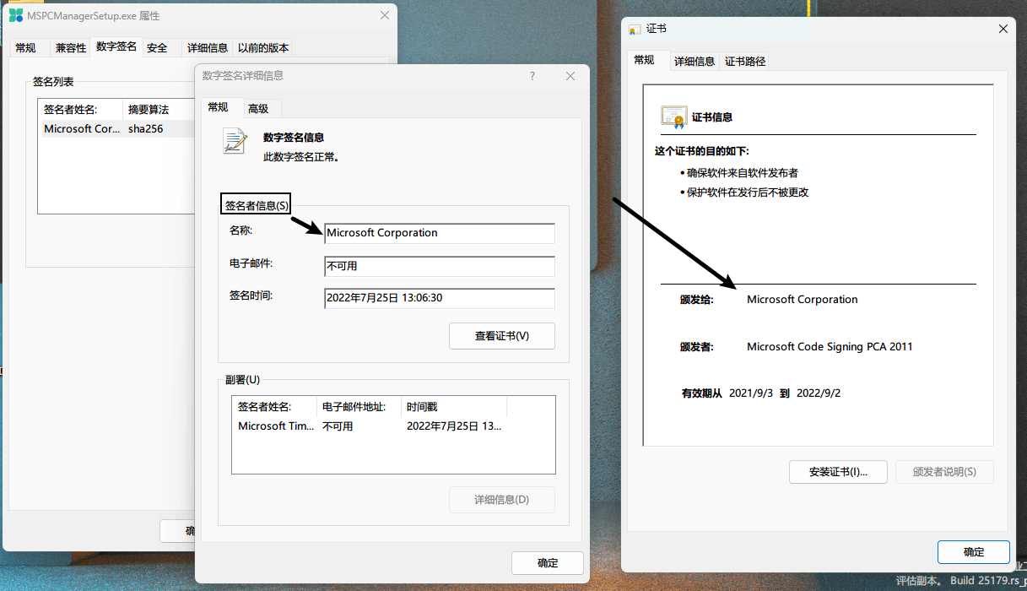The height and width of the screenshot is (591, 1027).
Task: Click the disabled 颁发者说明(S) button
Action: click(x=944, y=472)
